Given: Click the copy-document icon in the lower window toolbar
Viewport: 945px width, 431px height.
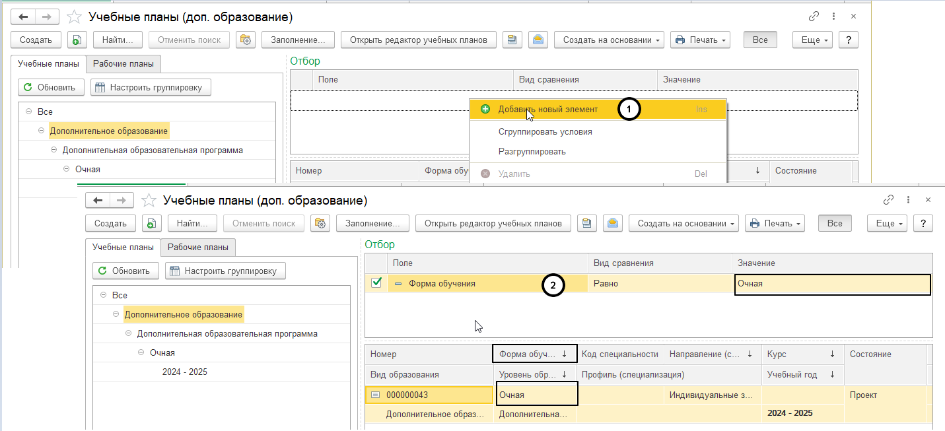Looking at the screenshot, I should 151,223.
